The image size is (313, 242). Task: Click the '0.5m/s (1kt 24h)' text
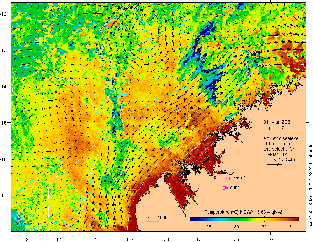point(279,160)
